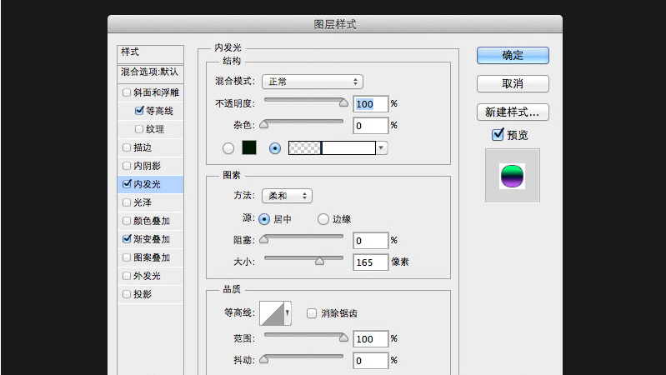Click the 范围 value field

tap(370, 339)
